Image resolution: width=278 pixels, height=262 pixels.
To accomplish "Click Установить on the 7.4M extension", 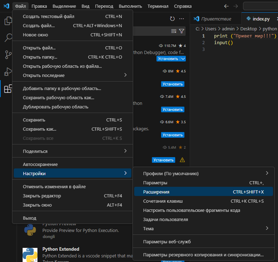I will [x=173, y=109].
